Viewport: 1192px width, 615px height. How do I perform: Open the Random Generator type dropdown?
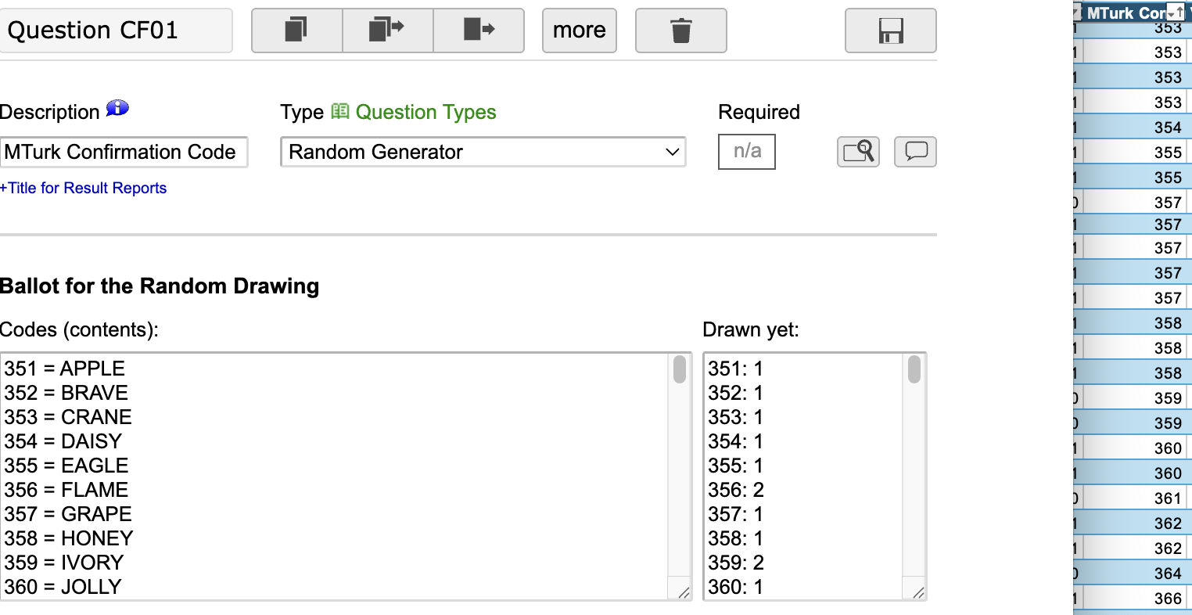(483, 152)
